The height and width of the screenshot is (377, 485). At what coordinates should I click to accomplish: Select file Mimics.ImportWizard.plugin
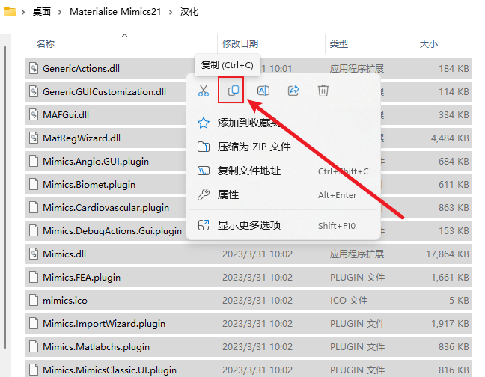tap(104, 323)
